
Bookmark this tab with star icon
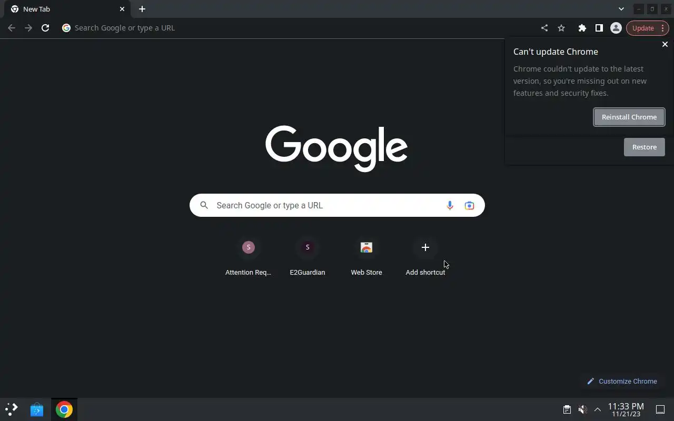[x=561, y=28]
